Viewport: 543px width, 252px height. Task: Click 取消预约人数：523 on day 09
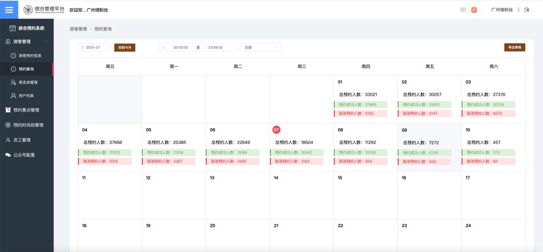pos(424,161)
